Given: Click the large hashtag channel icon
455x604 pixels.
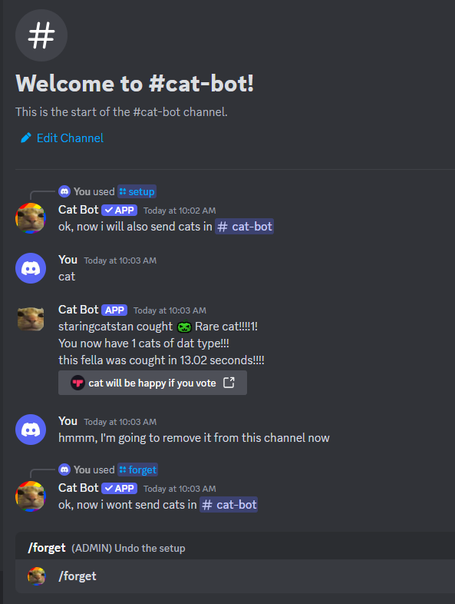Looking at the screenshot, I should (41, 35).
